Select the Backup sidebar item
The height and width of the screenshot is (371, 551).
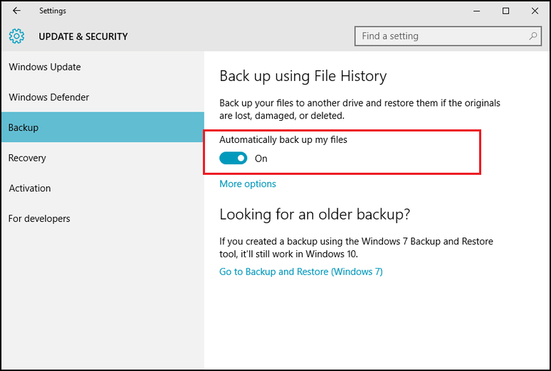(x=23, y=128)
